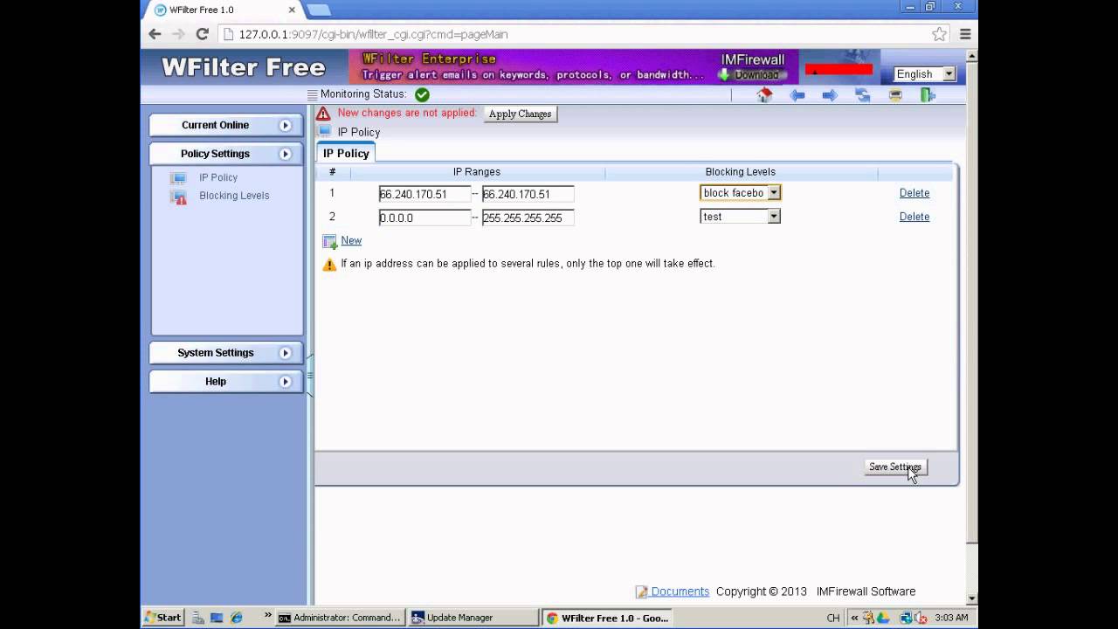This screenshot has height=629, width=1118.
Task: Expand the System Settings sidebar section
Action: (226, 353)
